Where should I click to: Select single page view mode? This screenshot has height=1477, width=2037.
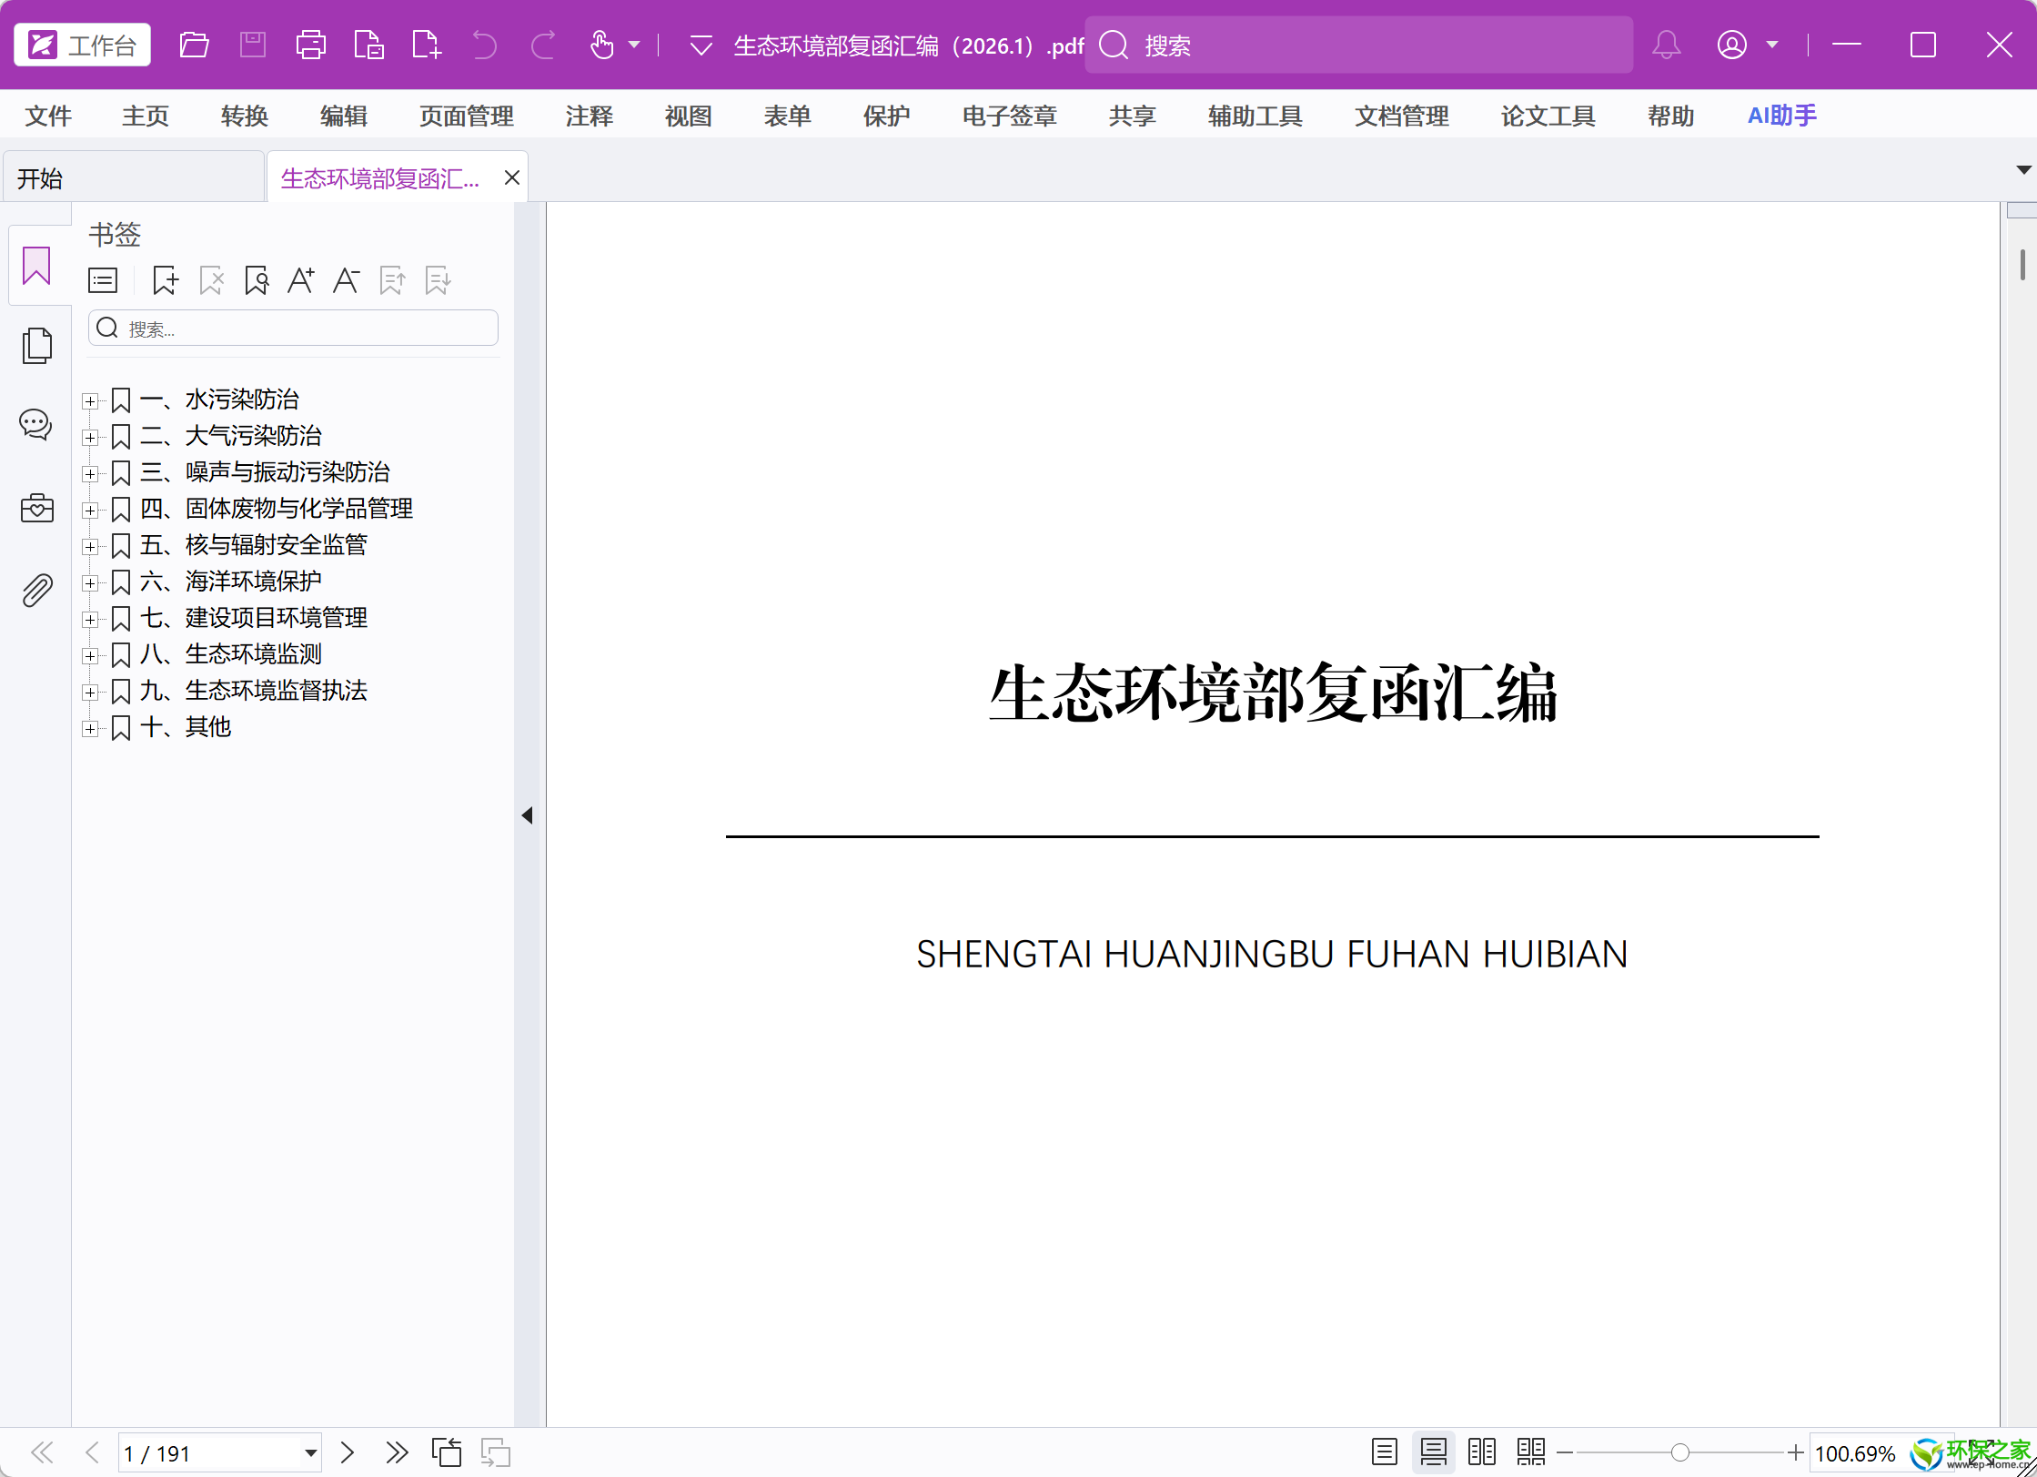(1385, 1452)
